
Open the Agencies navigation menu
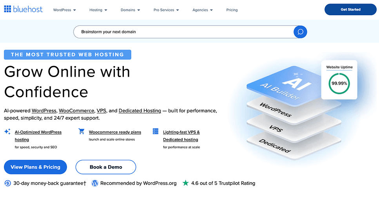point(203,10)
